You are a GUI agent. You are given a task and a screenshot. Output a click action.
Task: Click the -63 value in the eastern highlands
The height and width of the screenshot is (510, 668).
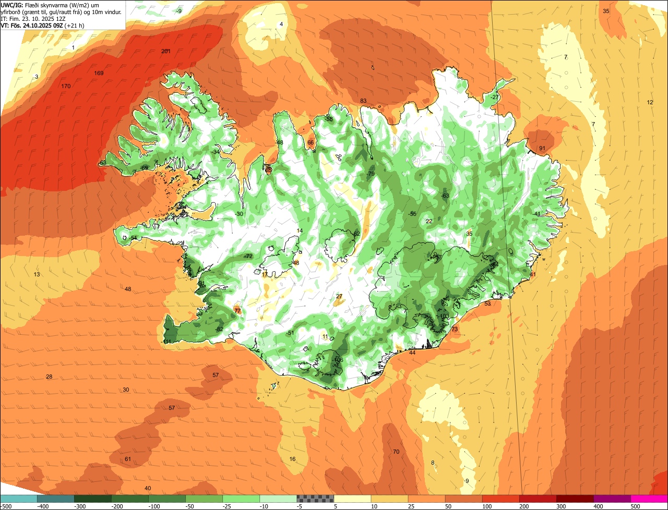pos(445,196)
